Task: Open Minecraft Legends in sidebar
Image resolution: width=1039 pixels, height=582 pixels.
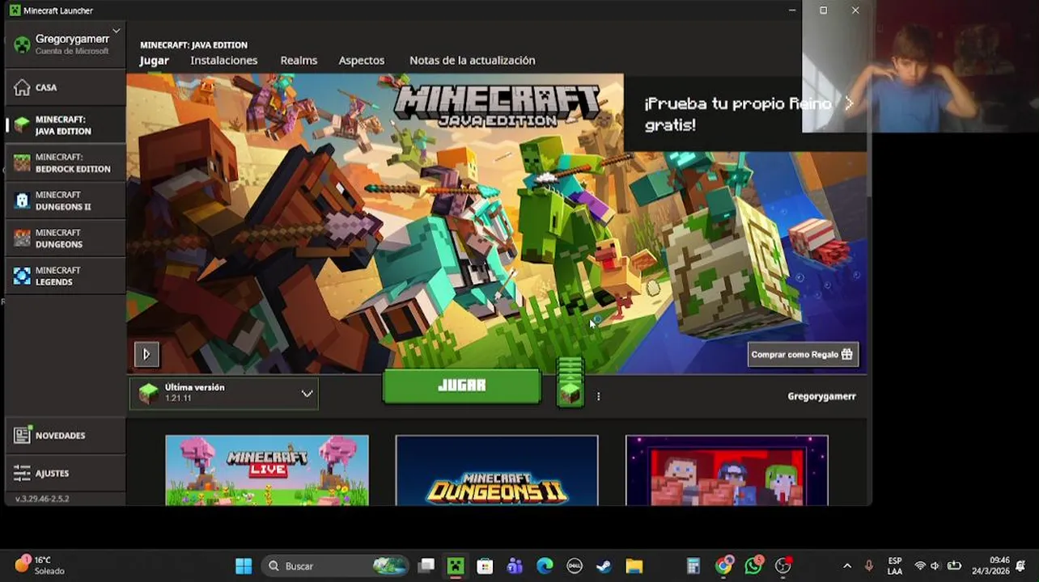Action: 65,276
